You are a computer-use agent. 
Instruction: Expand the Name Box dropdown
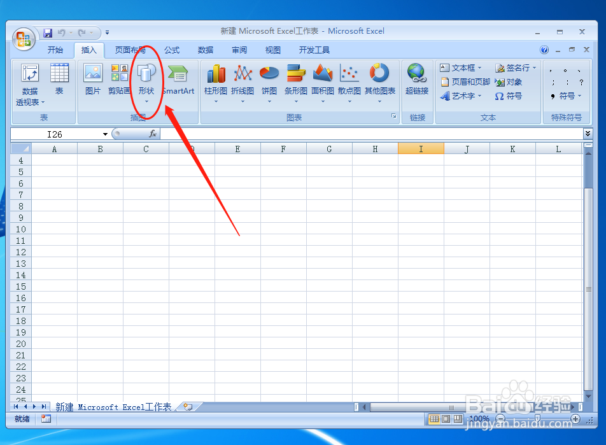[105, 134]
